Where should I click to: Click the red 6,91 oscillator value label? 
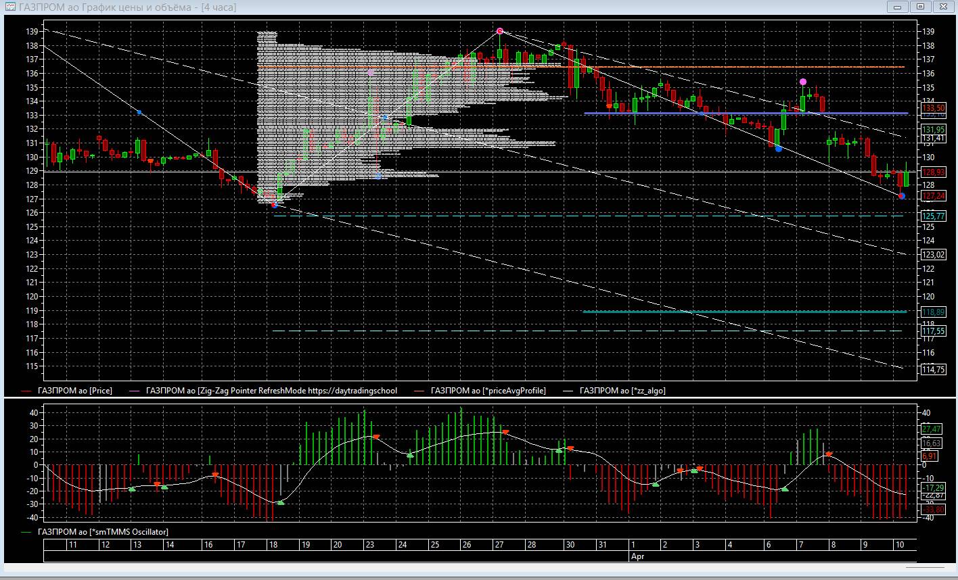(930, 456)
